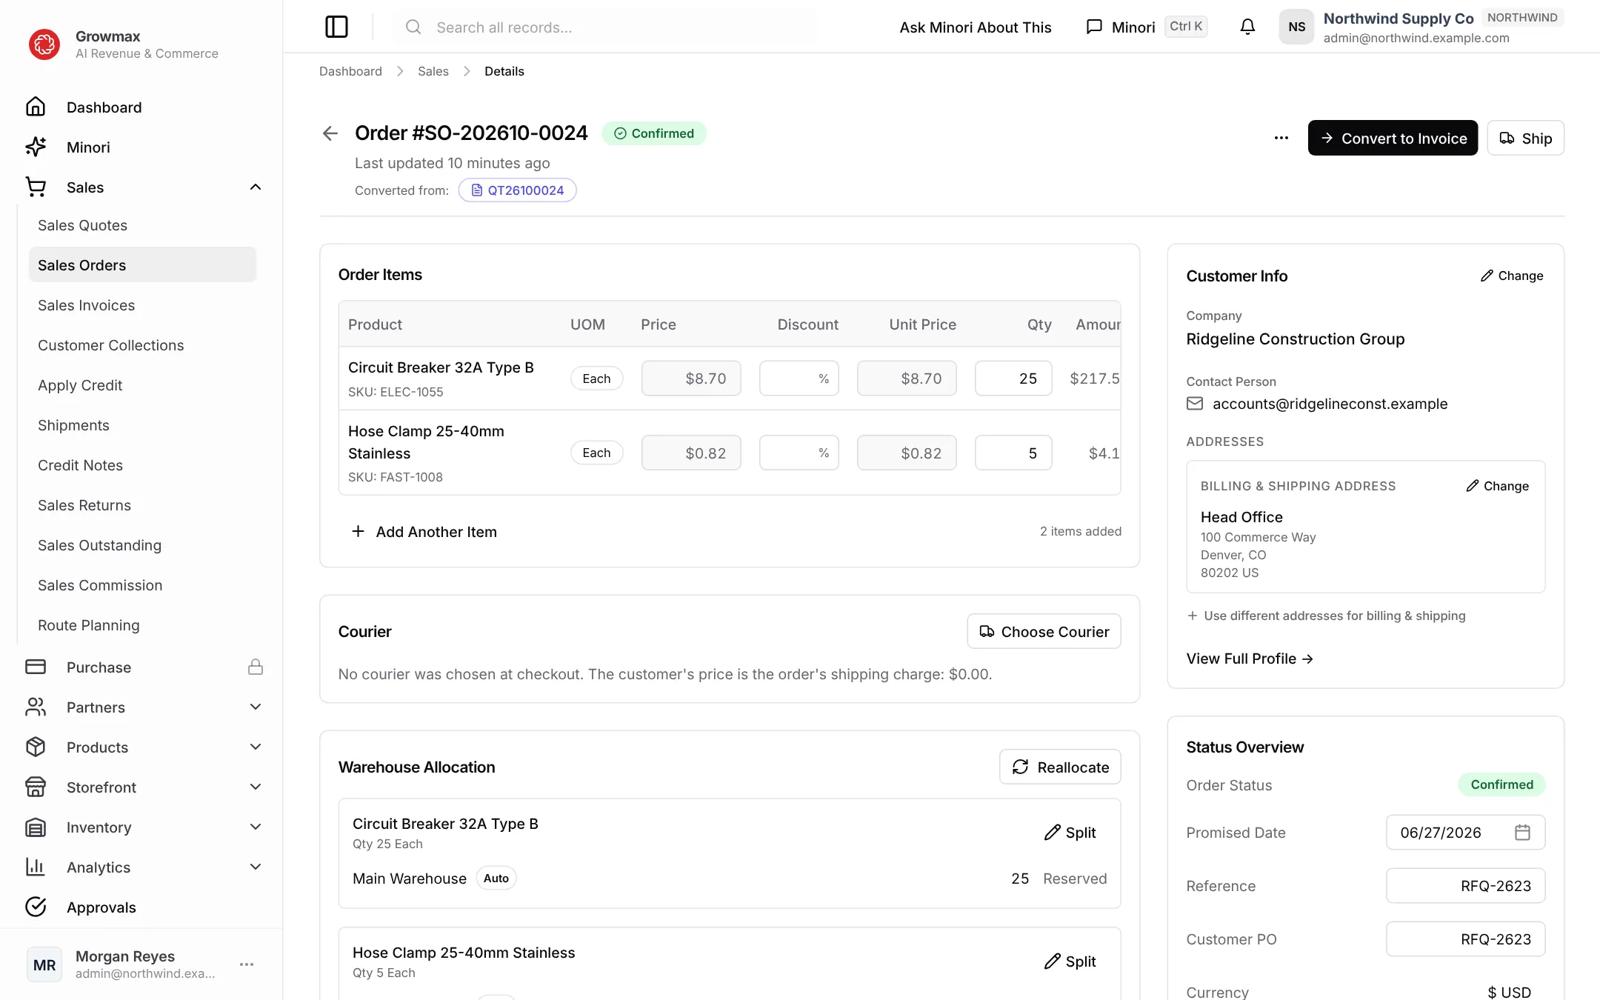Image resolution: width=1600 pixels, height=1000 pixels.
Task: Open Choose Courier
Action: click(1044, 631)
